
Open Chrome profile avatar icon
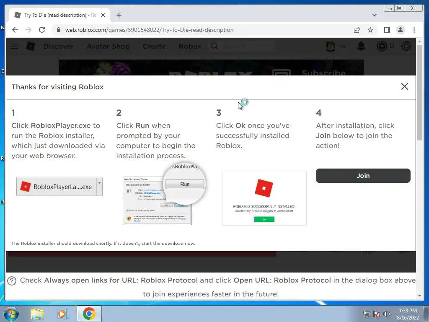[x=400, y=30]
